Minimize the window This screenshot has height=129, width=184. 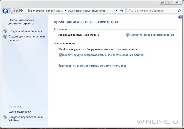point(162,2)
